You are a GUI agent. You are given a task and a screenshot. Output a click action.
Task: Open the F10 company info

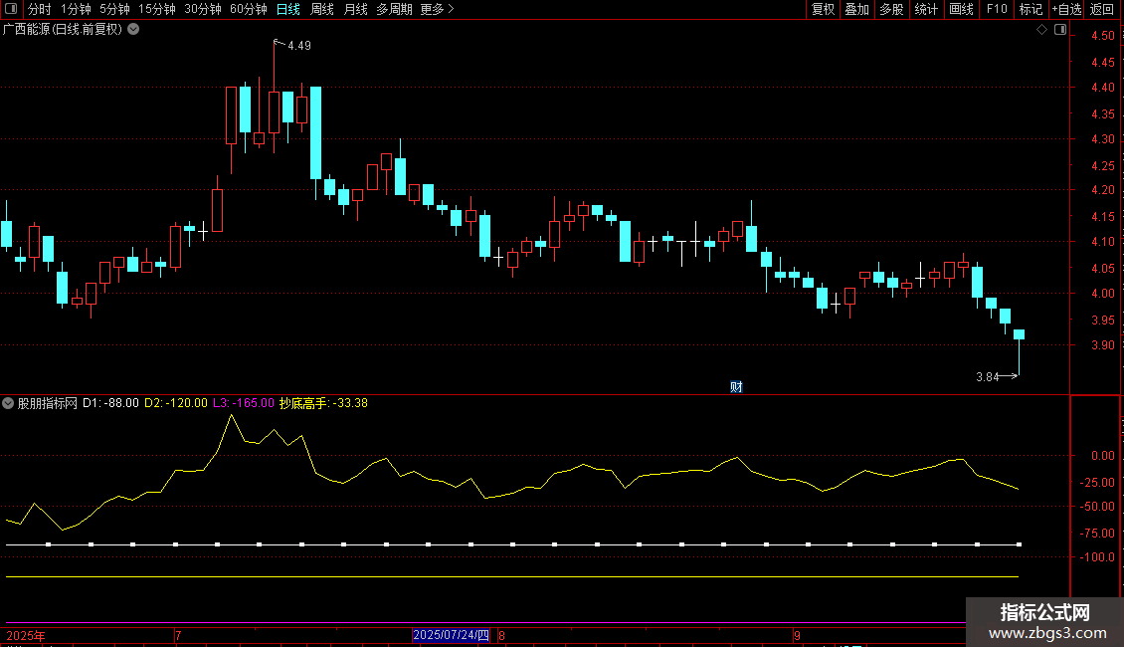coord(997,9)
